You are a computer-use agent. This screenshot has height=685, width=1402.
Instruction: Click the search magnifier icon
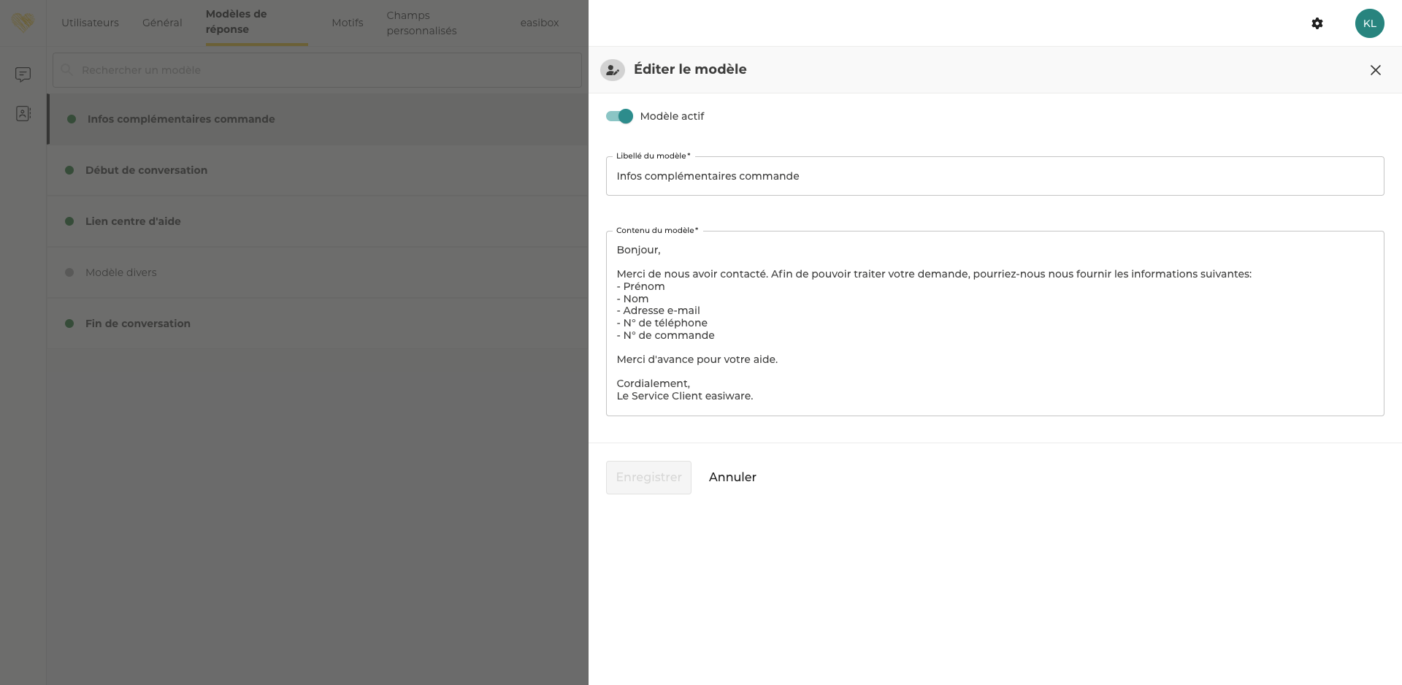click(66, 70)
